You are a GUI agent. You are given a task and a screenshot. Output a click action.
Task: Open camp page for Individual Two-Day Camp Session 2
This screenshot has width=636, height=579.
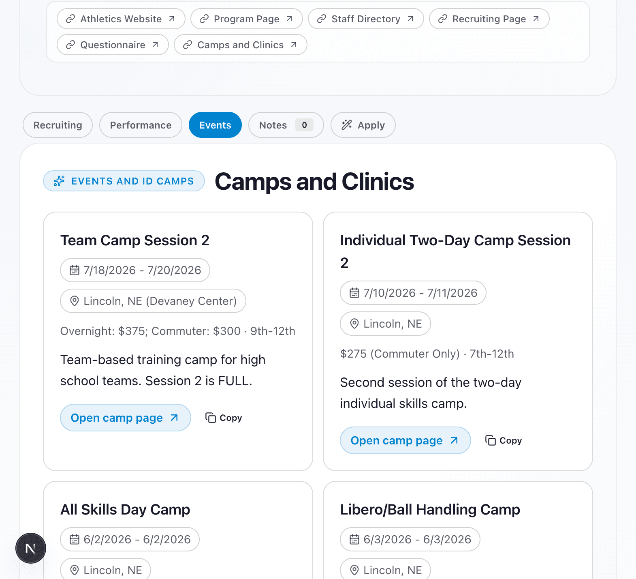[405, 440]
